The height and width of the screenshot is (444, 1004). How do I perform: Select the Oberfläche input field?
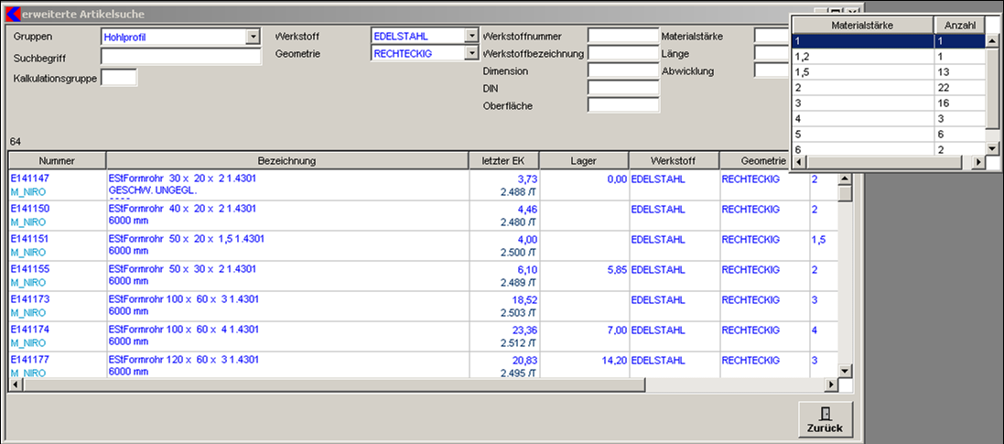(x=623, y=105)
